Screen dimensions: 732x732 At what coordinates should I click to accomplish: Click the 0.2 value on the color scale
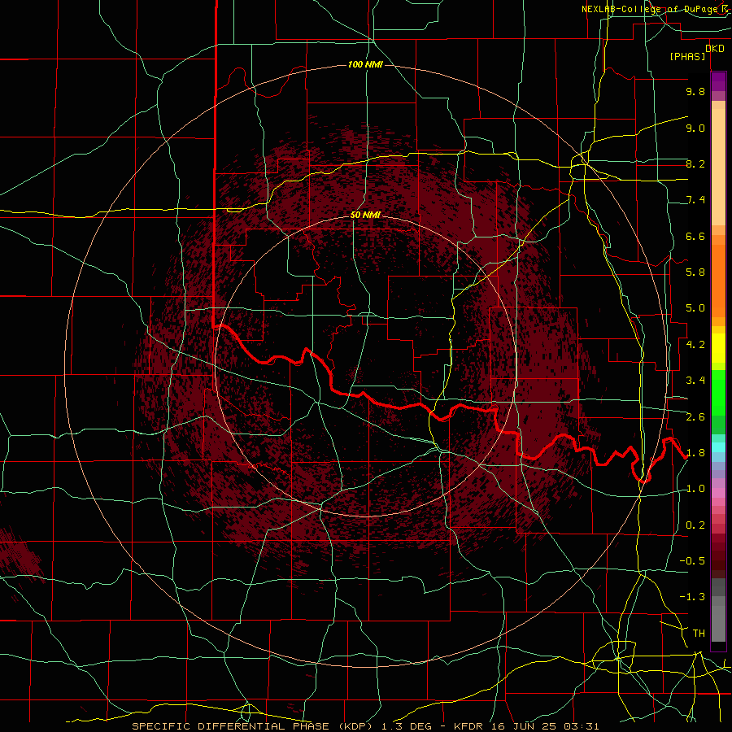coord(695,525)
